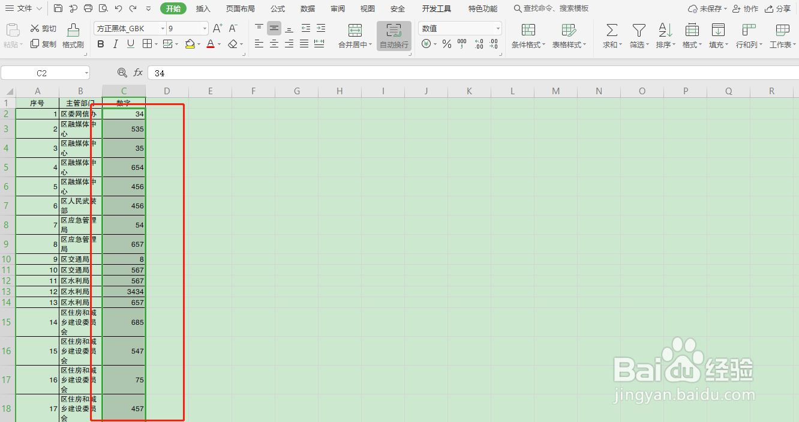Apply thousands separator style
This screenshot has height=422, width=799.
point(462,44)
